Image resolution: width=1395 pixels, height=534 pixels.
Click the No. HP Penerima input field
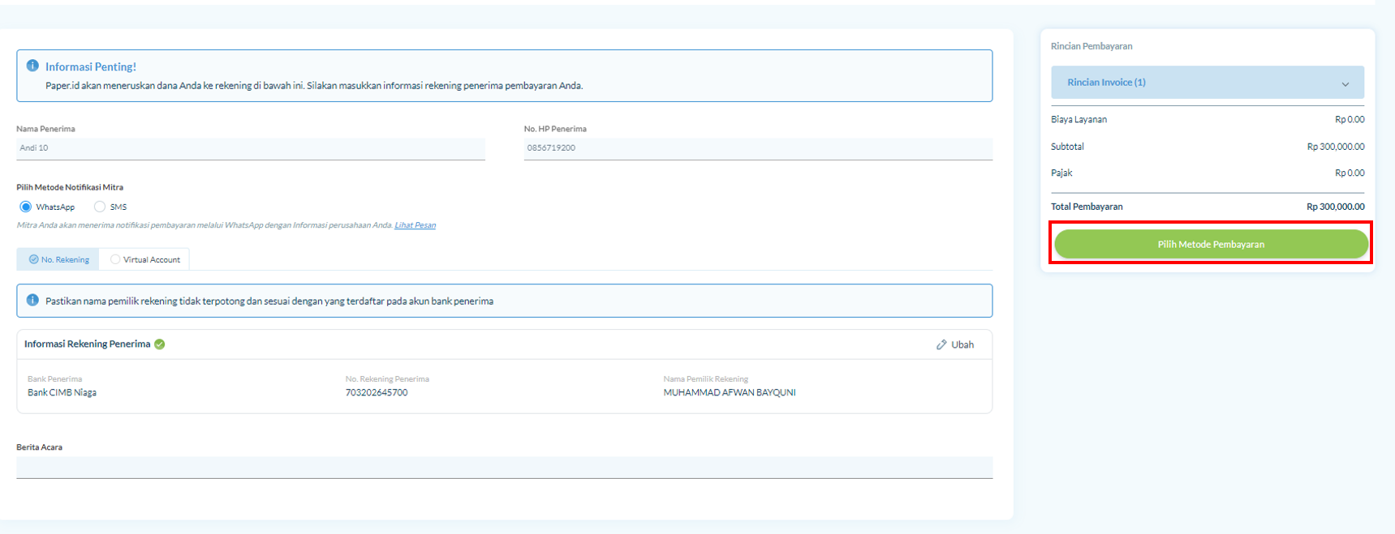click(757, 148)
